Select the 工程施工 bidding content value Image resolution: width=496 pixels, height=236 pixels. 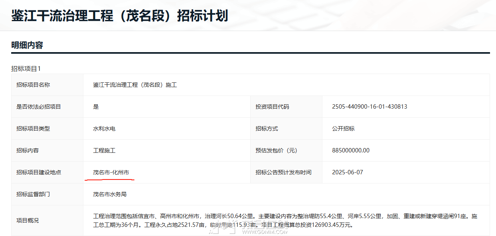[104, 150]
